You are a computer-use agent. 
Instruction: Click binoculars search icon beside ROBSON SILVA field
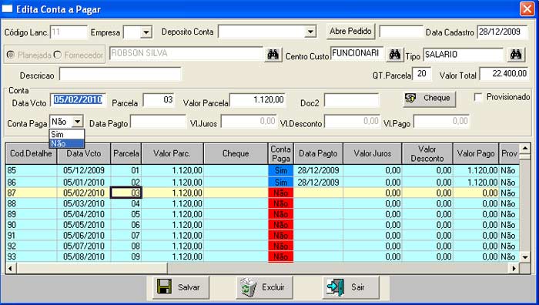[x=273, y=55]
